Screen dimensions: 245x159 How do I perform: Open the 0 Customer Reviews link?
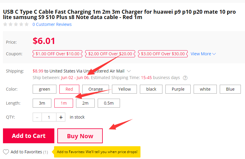point(52,24)
